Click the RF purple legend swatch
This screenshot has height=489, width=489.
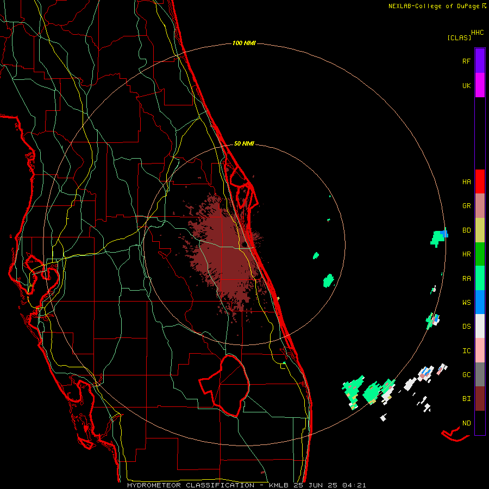(x=480, y=61)
